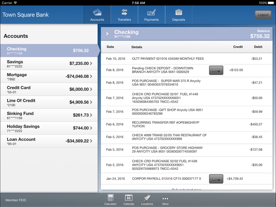The width and height of the screenshot is (276, 207).
Task: Open the Payments check-and-pen icon
Action: click(151, 12)
